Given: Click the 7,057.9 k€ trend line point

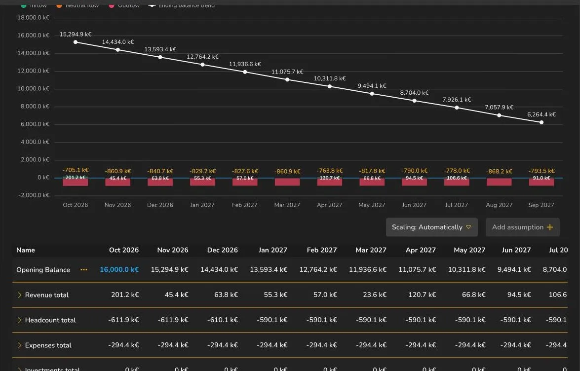Looking at the screenshot, I should click(500, 115).
